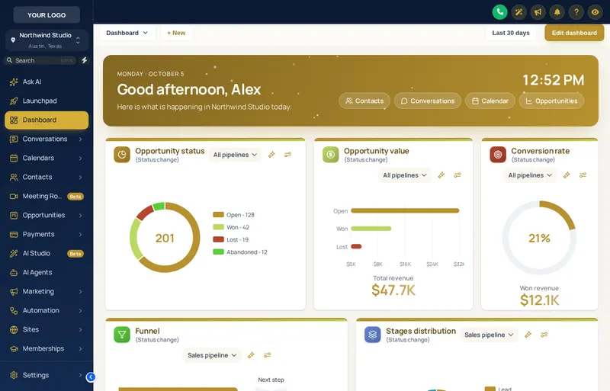This screenshot has width=610, height=391.
Task: Click the green Funnel widget icon
Action: [x=122, y=335]
